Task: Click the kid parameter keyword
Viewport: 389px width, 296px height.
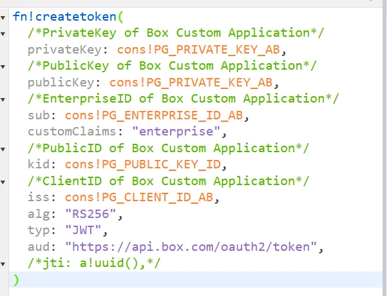Action: (39, 164)
